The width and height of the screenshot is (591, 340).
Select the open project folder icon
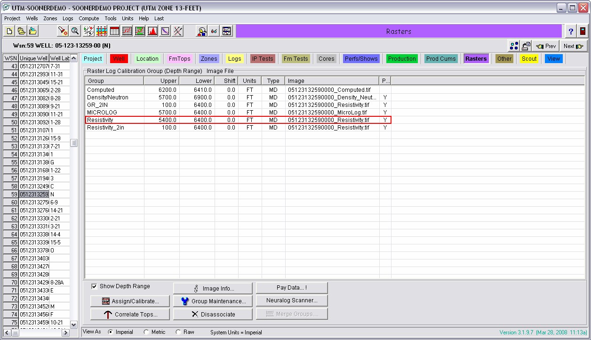pyautogui.click(x=21, y=31)
